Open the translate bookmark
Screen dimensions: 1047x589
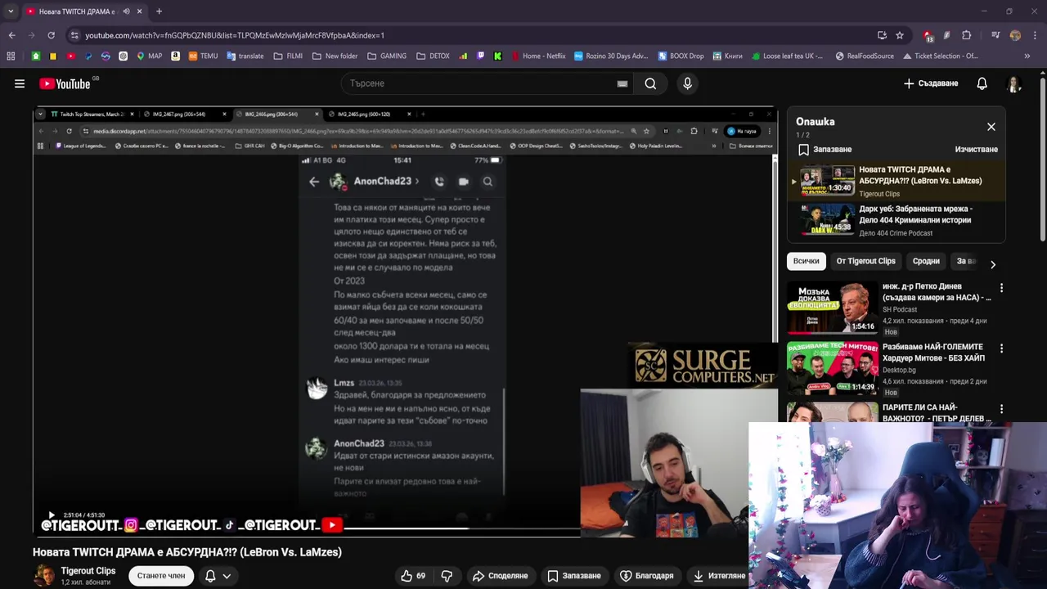tap(245, 56)
